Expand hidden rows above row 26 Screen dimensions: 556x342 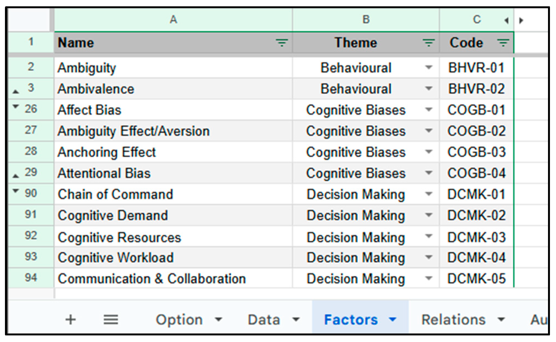point(16,106)
